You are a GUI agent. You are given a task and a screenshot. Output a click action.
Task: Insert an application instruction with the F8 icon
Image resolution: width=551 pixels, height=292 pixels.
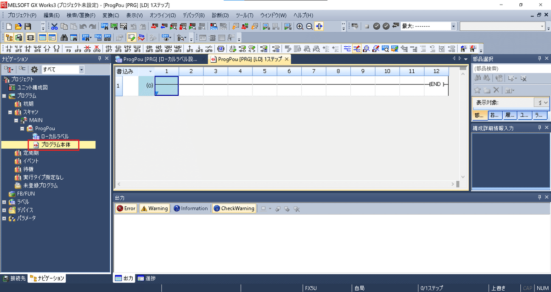coord(56,48)
